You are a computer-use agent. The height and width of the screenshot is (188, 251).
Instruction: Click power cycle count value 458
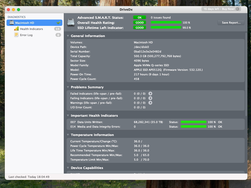point(136,79)
